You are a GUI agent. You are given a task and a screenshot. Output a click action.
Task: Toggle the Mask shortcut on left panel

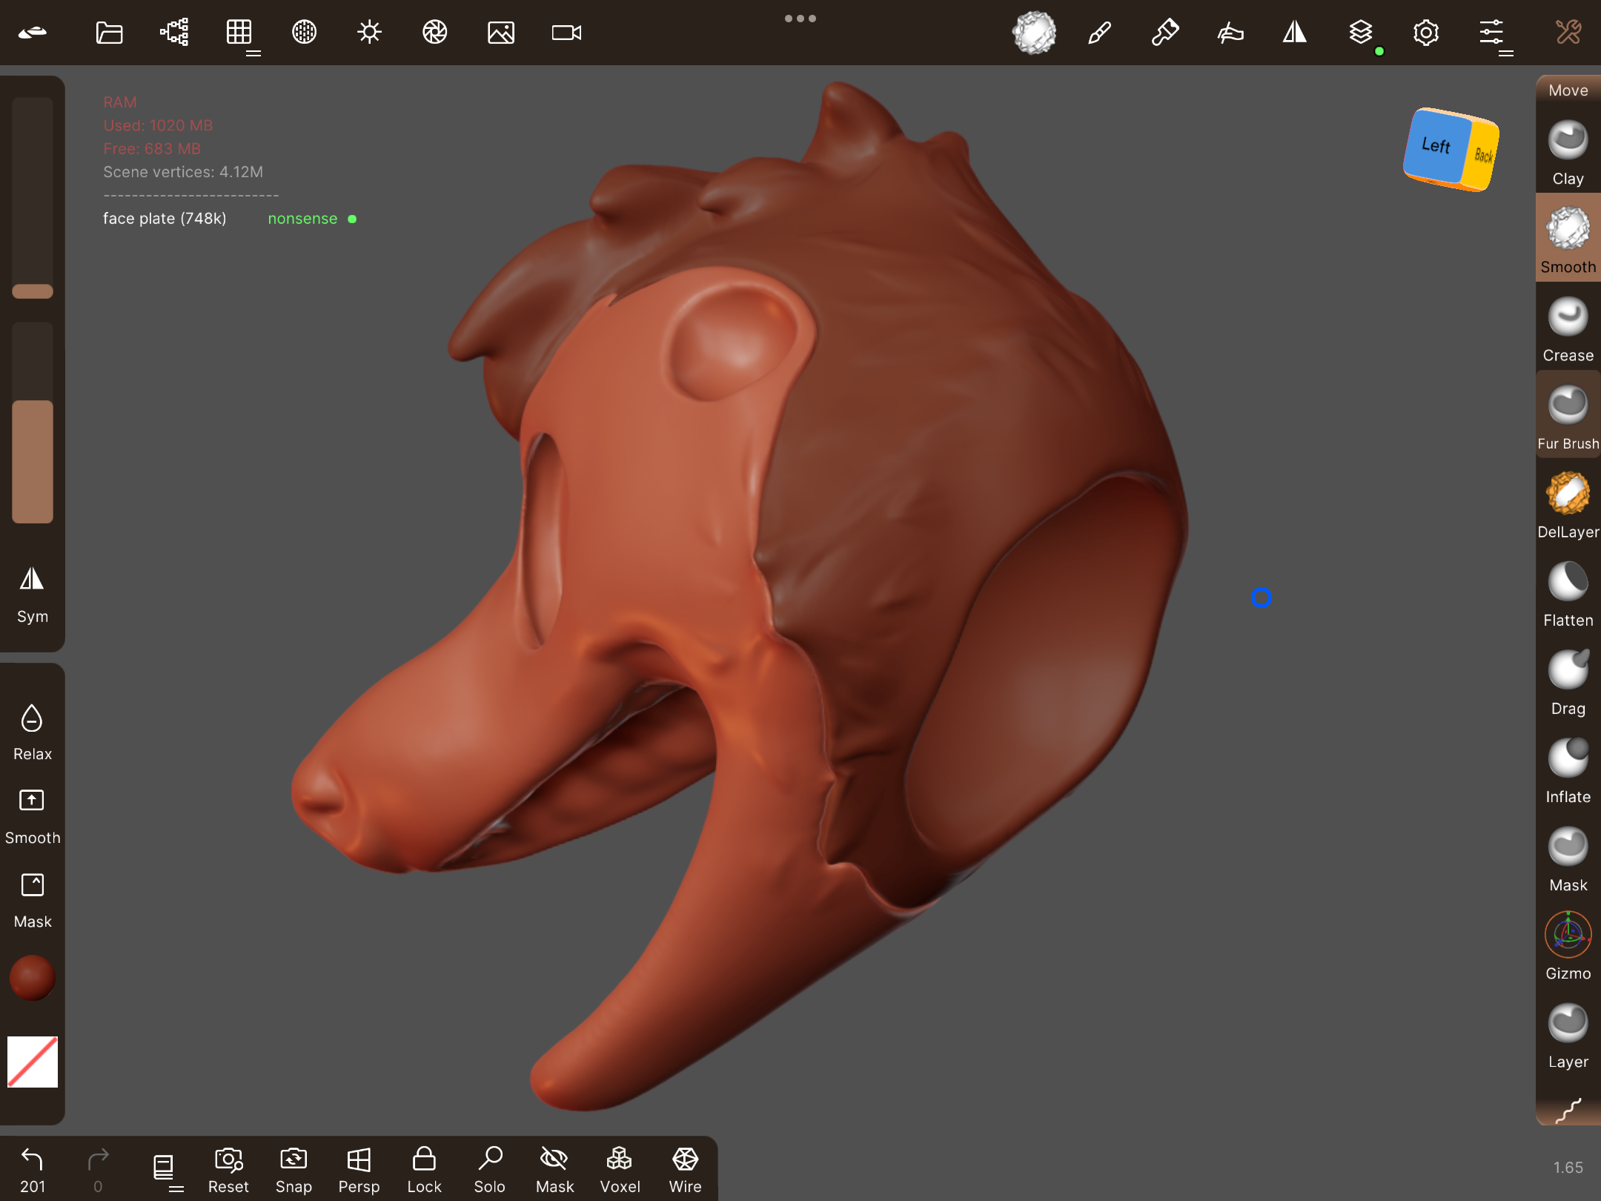click(x=33, y=900)
